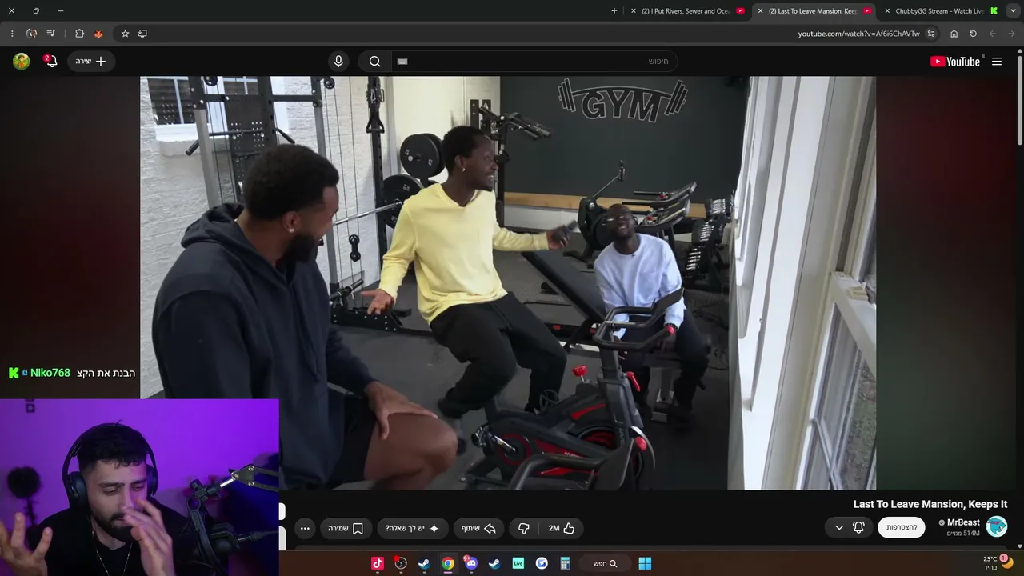Click the Windows taskbar search box
1024x576 pixels.
pyautogui.click(x=605, y=563)
